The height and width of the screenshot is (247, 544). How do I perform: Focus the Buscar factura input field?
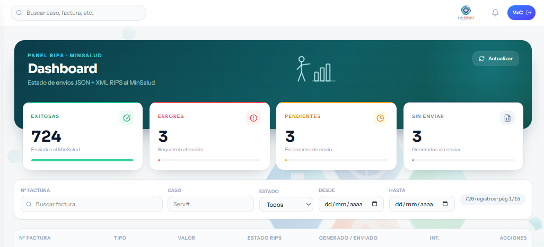tap(92, 204)
